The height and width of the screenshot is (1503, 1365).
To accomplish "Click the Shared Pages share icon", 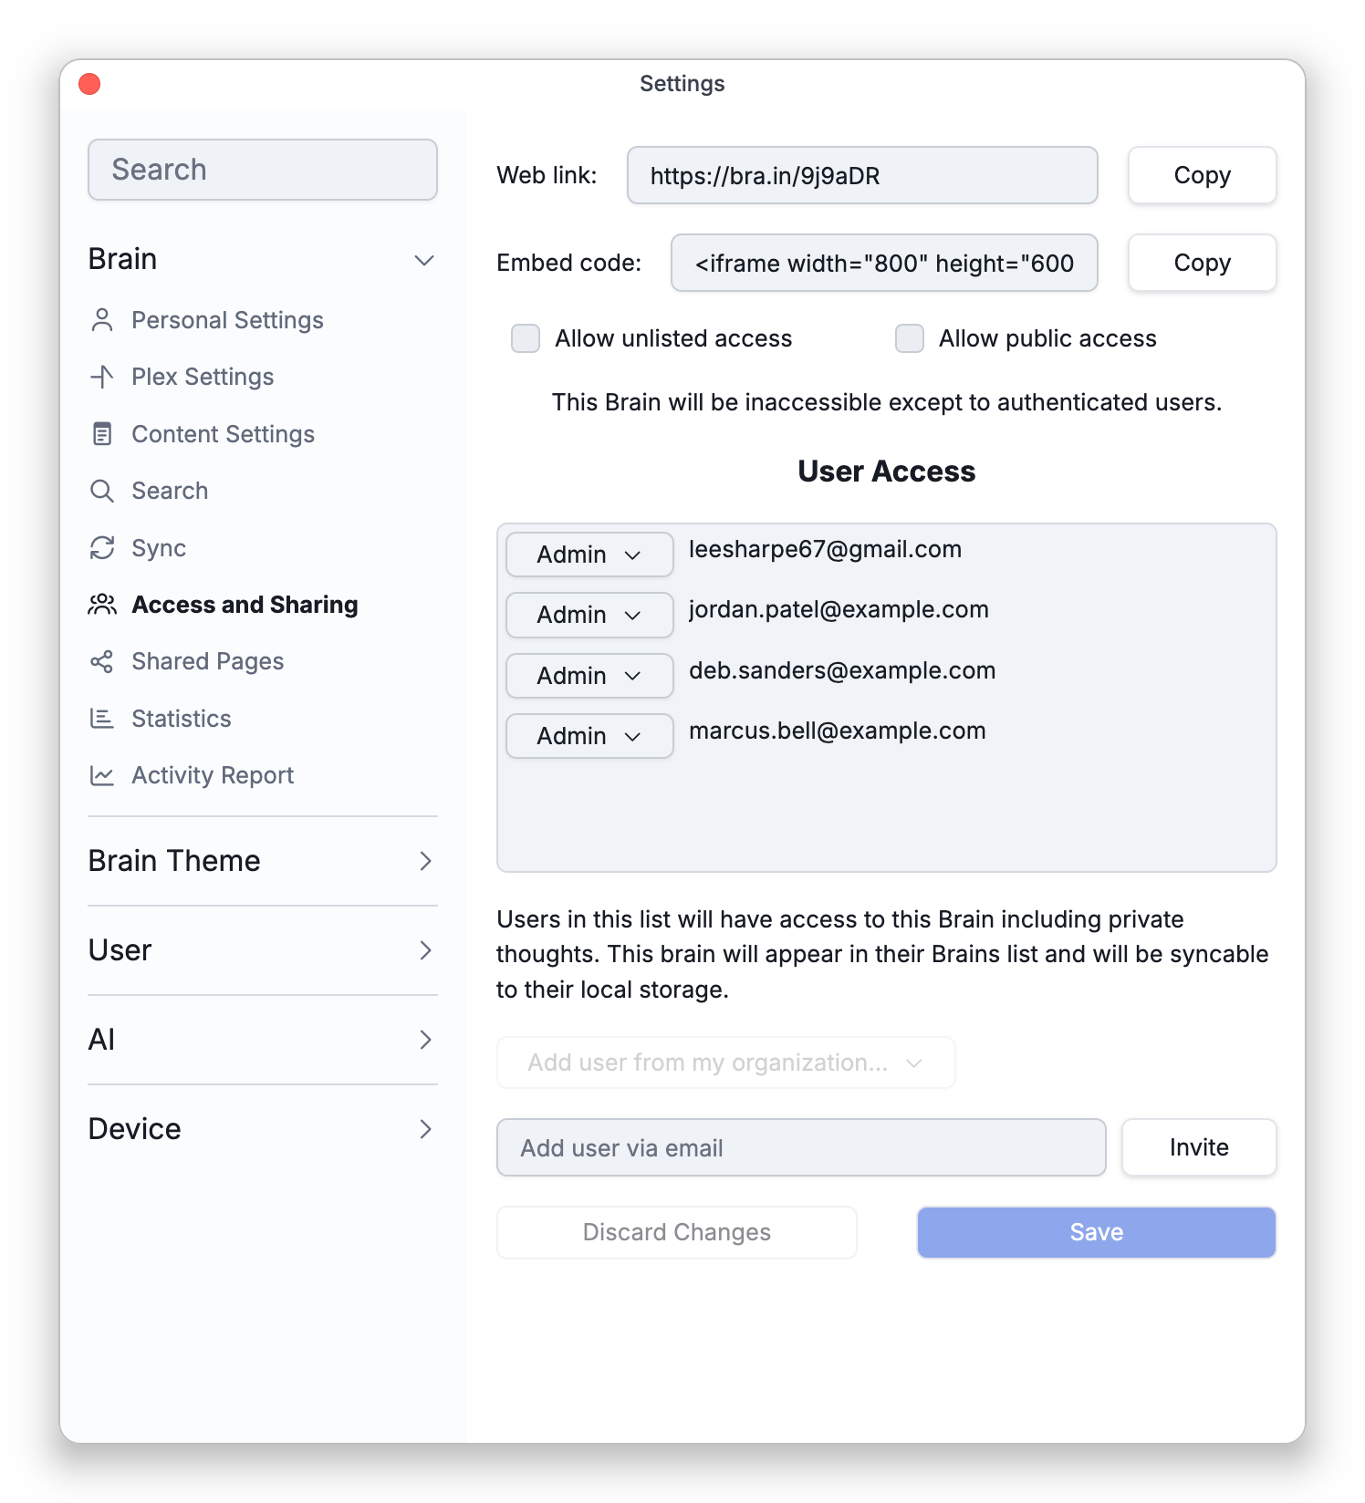I will [x=102, y=661].
